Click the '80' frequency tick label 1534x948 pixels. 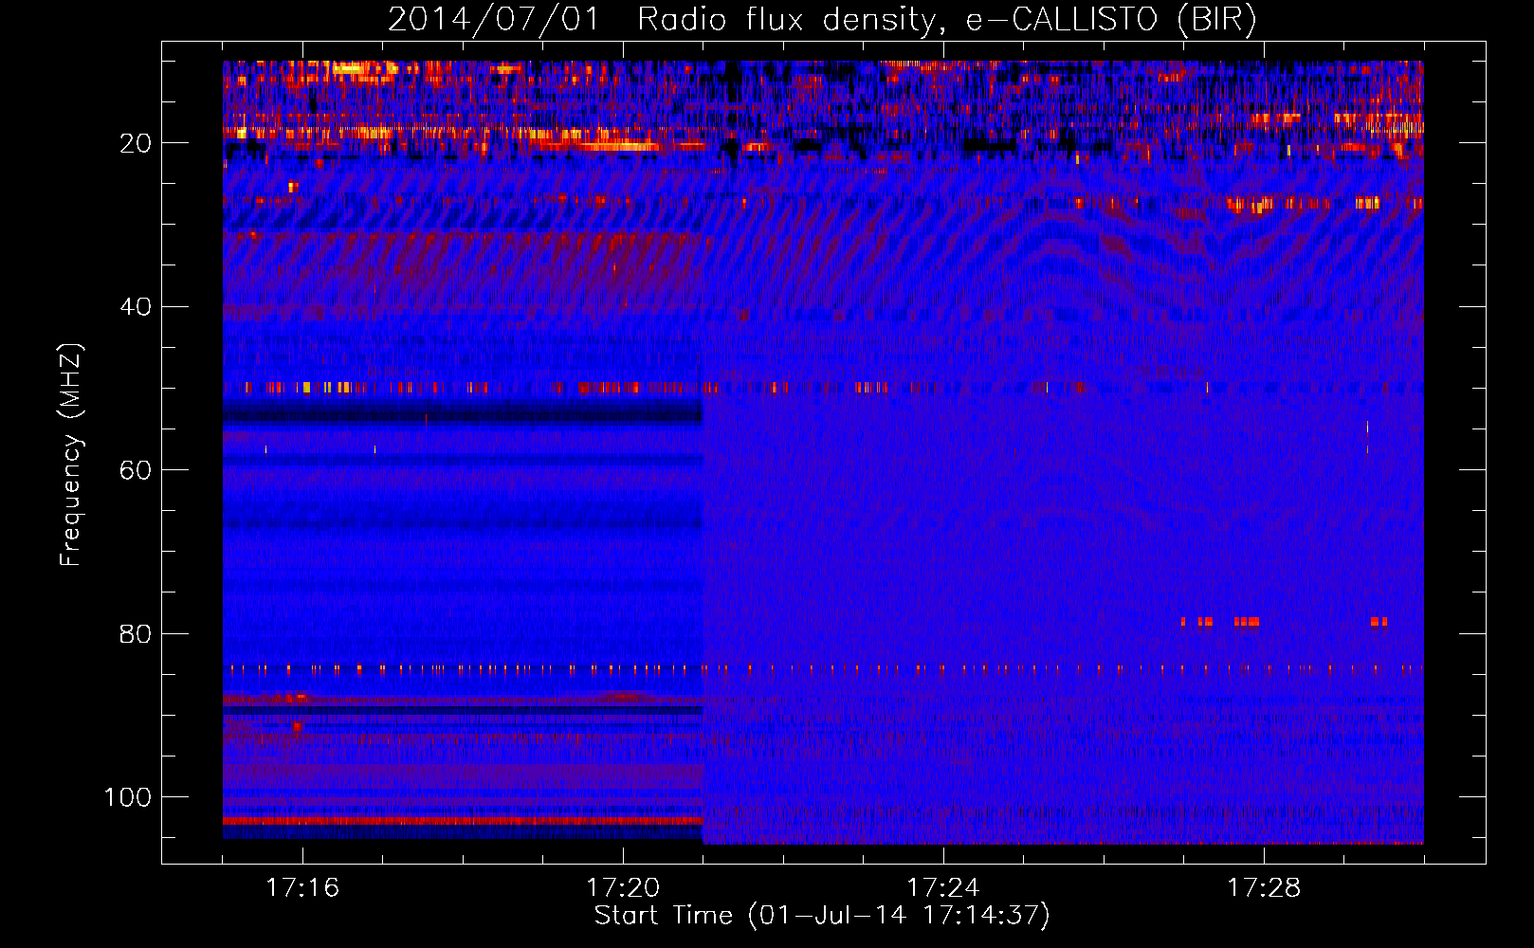136,634
